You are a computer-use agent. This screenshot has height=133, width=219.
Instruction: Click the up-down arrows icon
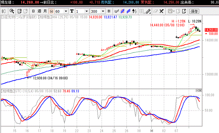click(x=134, y=11)
